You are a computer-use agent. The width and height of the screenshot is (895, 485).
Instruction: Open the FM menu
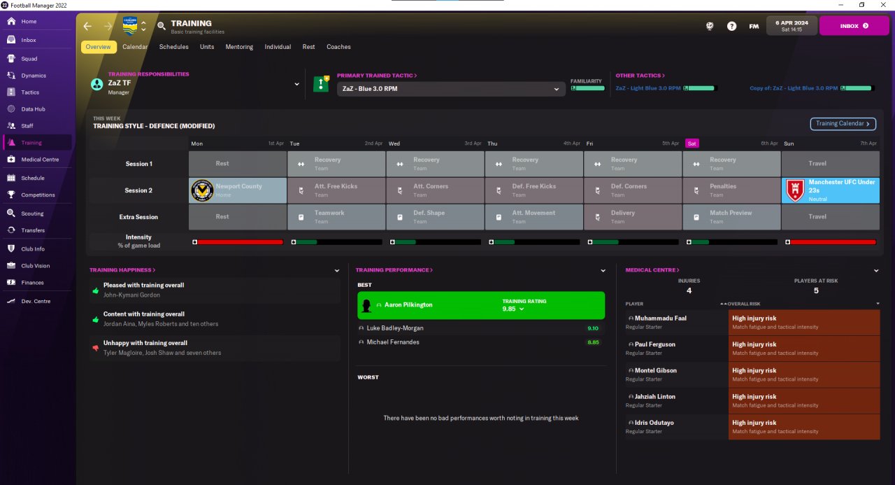pyautogui.click(x=754, y=26)
